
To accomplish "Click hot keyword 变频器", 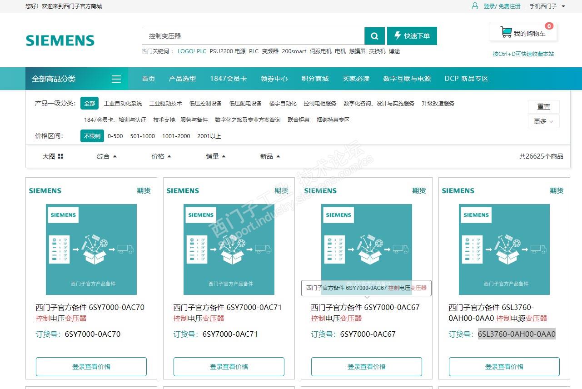I will point(270,51).
